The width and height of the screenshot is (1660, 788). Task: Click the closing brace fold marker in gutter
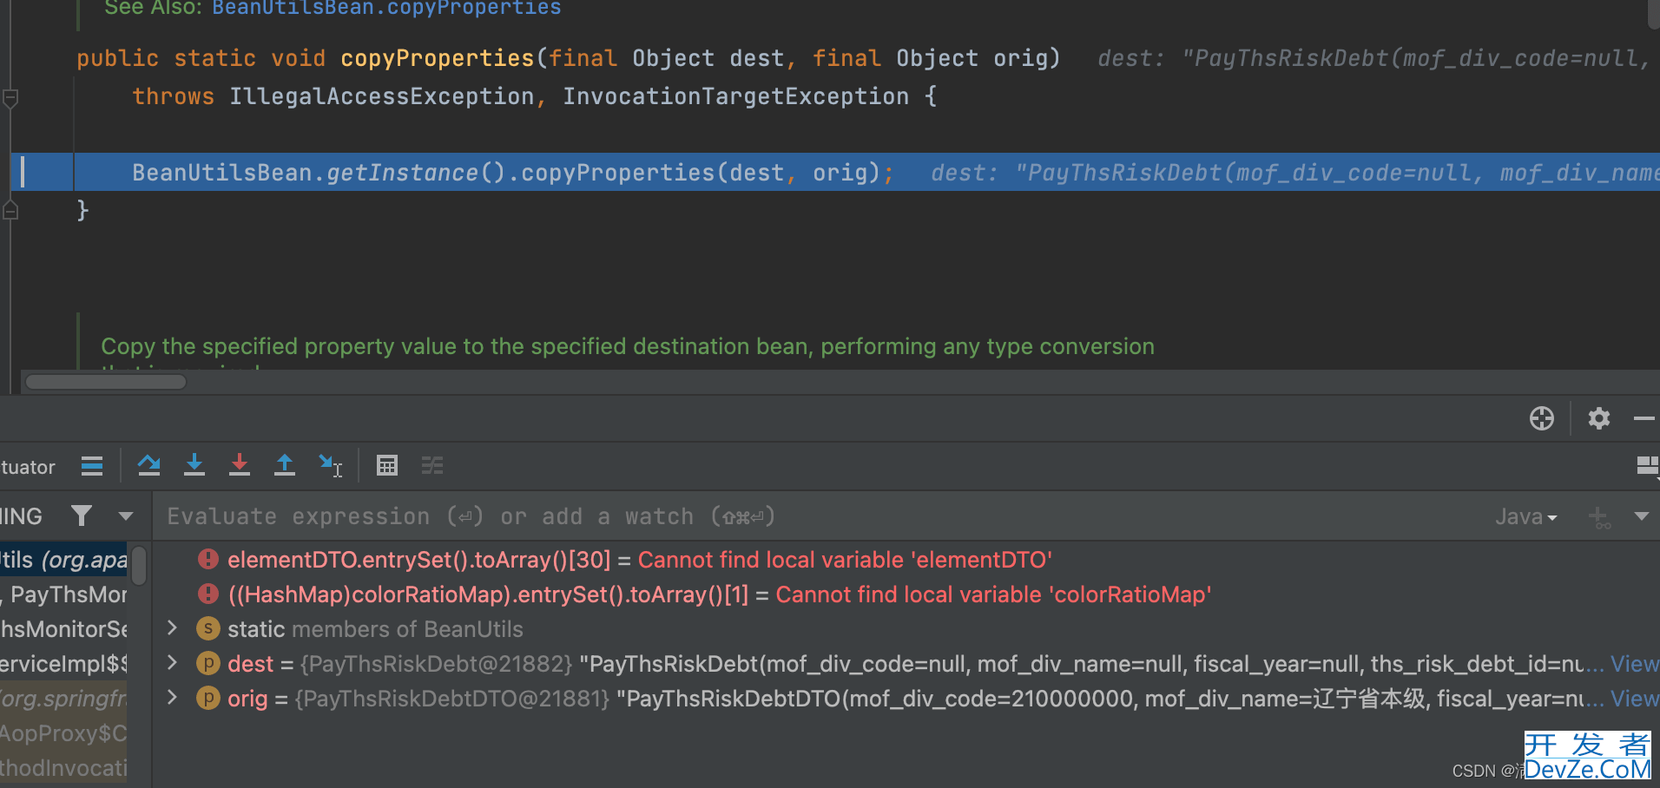[x=10, y=209]
